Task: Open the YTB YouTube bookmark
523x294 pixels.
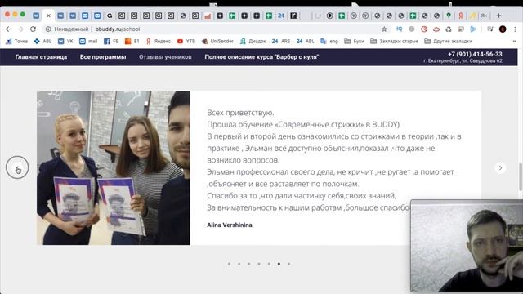Action: (x=186, y=42)
